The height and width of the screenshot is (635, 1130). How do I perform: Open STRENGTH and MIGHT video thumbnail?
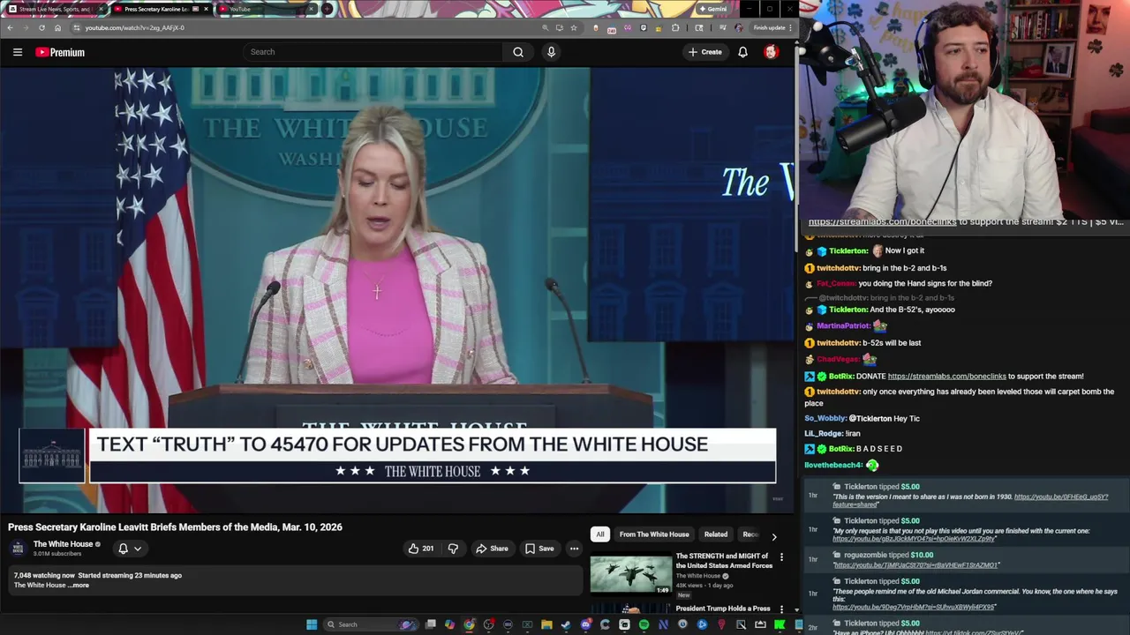pyautogui.click(x=631, y=573)
